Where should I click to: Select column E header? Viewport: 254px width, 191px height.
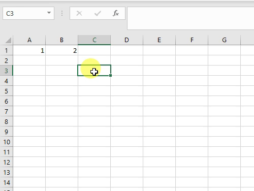click(159, 40)
